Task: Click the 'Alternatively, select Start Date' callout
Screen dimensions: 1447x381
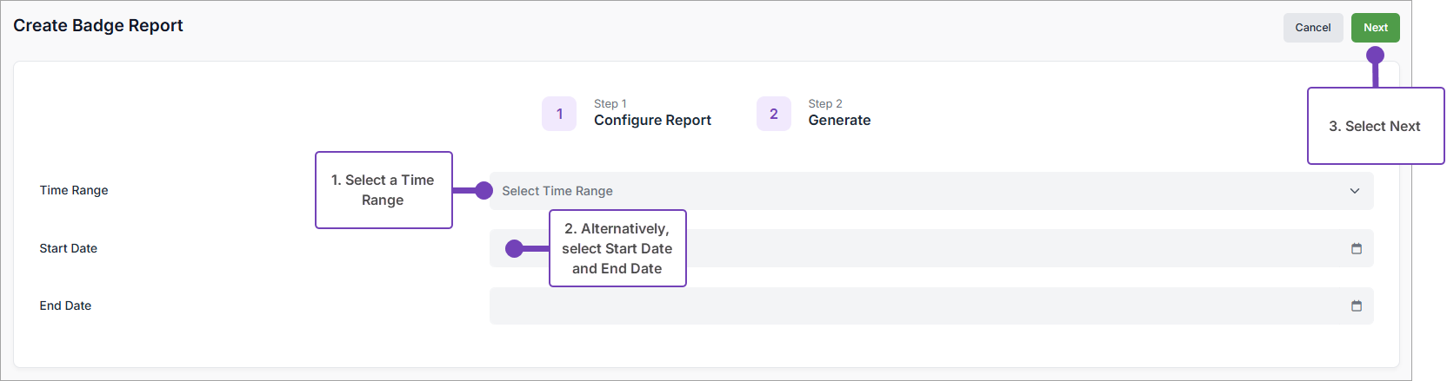Action: pyautogui.click(x=617, y=248)
